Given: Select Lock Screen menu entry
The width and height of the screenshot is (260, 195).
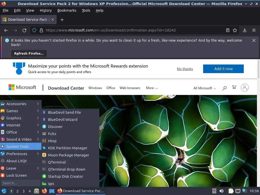Looking at the screenshot, I should click(x=21, y=175).
